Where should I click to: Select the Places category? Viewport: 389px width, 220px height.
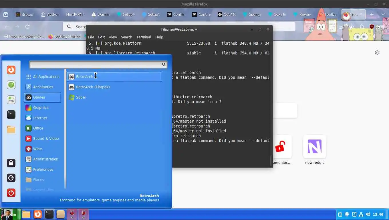pos(42,180)
